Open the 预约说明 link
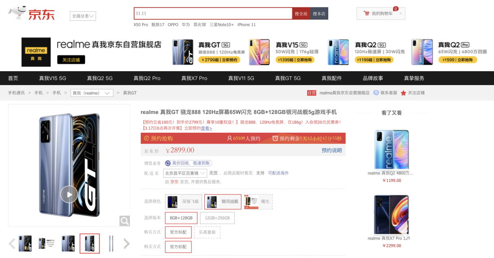 tap(332, 150)
